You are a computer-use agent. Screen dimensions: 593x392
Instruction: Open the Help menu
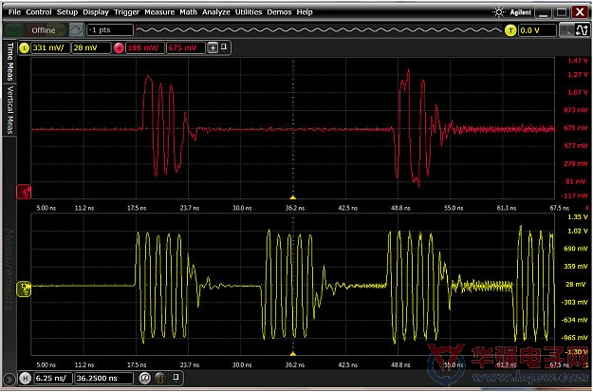click(305, 12)
